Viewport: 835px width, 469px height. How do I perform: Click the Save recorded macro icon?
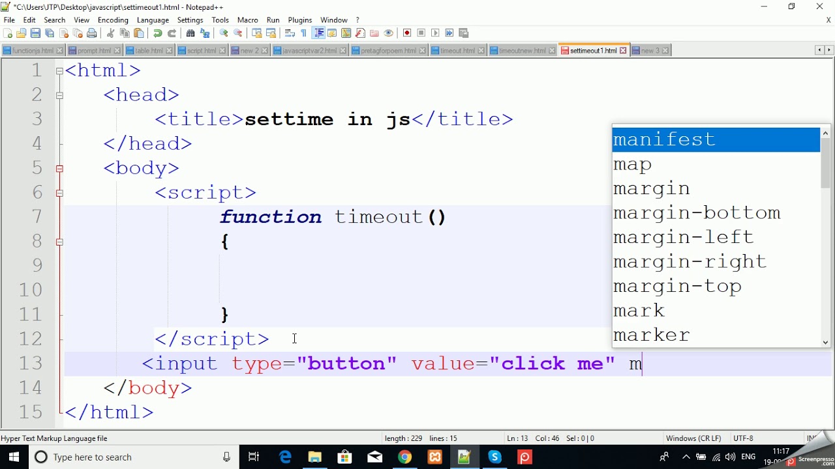464,33
